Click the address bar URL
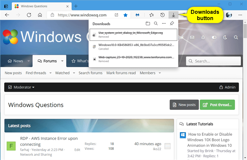This screenshot has height=160, width=247. 82,15
